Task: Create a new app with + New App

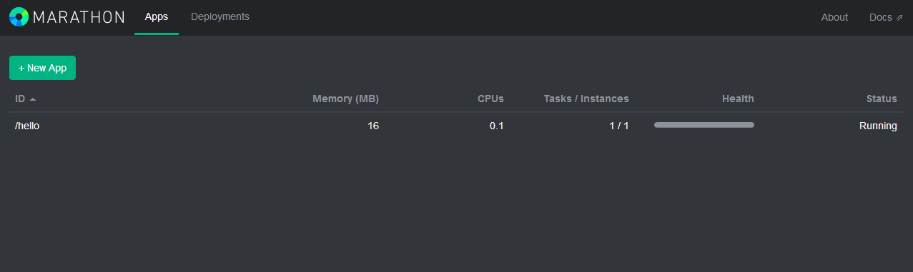Action: (42, 68)
